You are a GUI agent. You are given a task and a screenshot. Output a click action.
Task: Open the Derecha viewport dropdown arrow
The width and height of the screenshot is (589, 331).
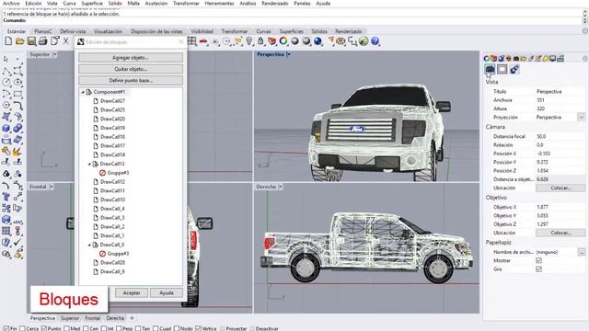click(281, 187)
